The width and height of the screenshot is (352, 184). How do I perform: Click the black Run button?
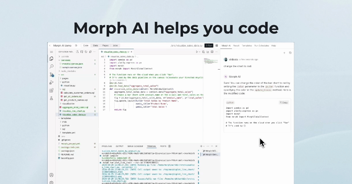[x=209, y=45]
